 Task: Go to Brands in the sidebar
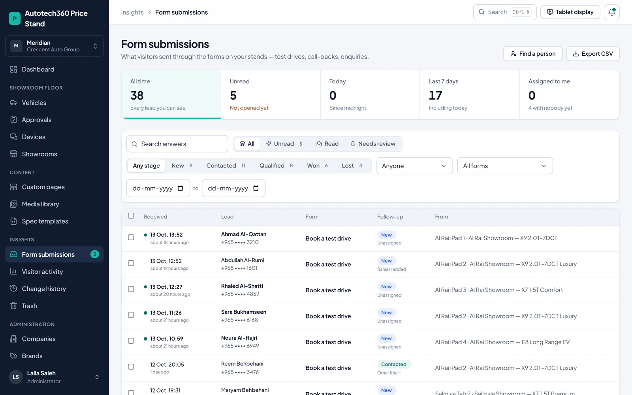point(54,356)
